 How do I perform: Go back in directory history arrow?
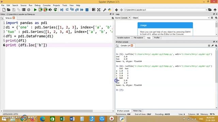[x=116, y=10]
